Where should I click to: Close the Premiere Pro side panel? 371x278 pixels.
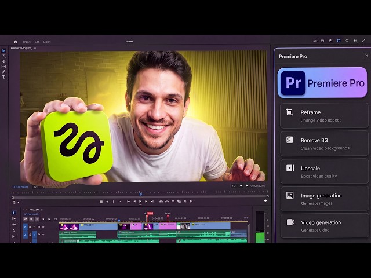367,56
